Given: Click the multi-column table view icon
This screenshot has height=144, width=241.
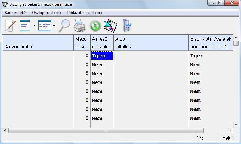Looking at the screenshot, I should 44,26.
